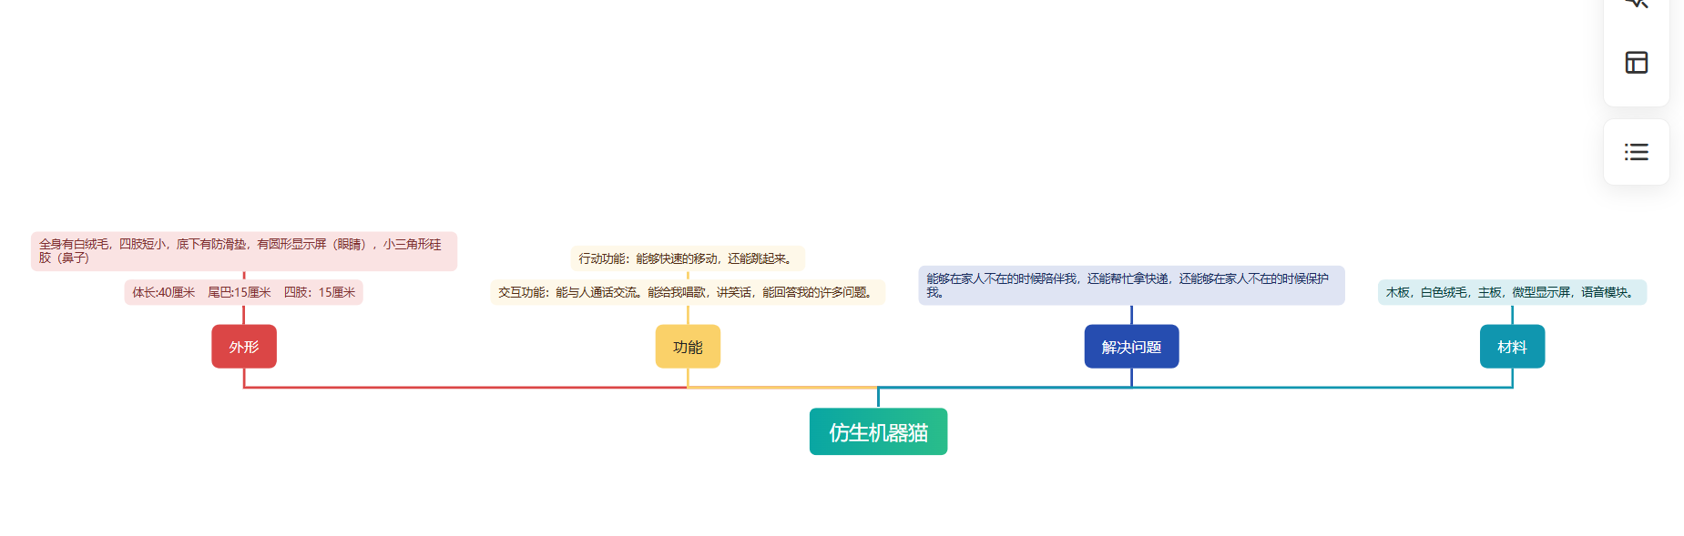The image size is (1684, 536).
Task: Select the yellow 功能 branch node
Action: pos(688,347)
